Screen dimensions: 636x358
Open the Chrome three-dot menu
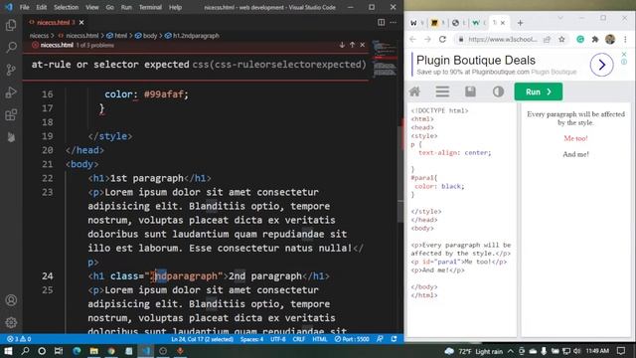click(625, 40)
